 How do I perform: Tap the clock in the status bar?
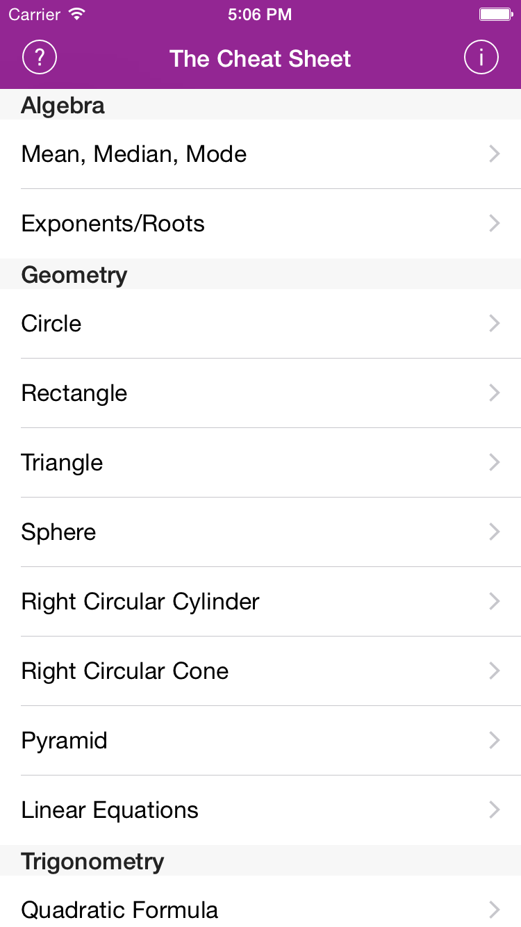point(260,14)
